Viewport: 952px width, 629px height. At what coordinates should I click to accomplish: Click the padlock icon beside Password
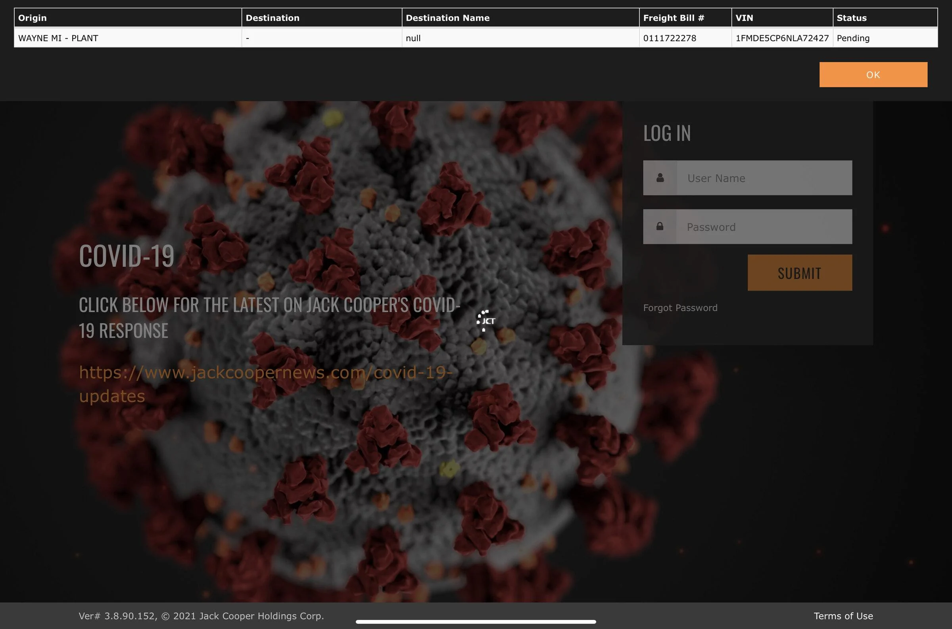click(x=660, y=226)
